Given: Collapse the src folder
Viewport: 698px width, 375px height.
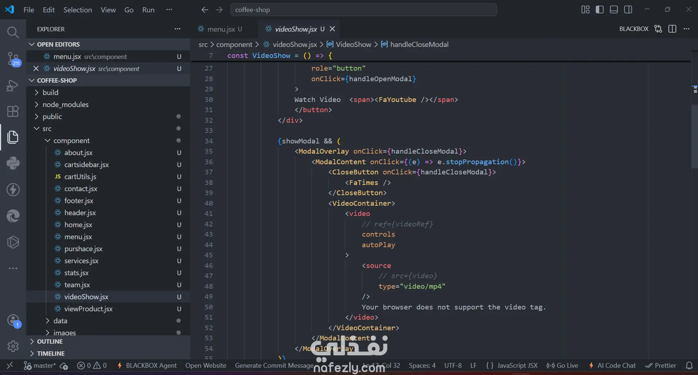Looking at the screenshot, I should (x=108, y=129).
